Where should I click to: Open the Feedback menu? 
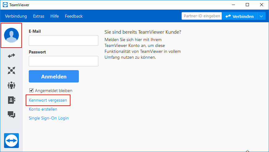click(74, 16)
